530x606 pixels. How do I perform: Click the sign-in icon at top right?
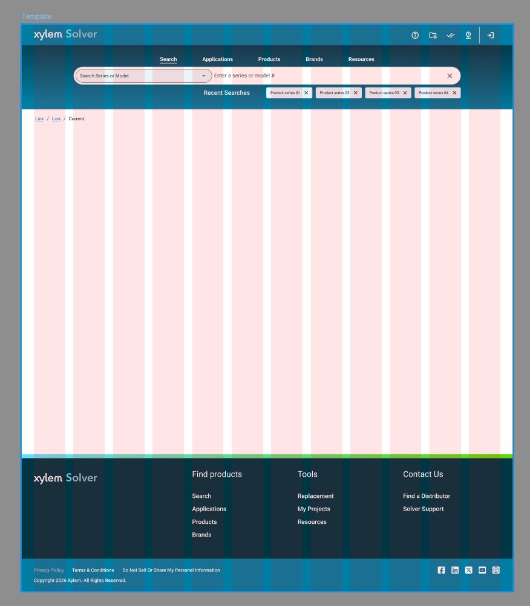click(491, 35)
